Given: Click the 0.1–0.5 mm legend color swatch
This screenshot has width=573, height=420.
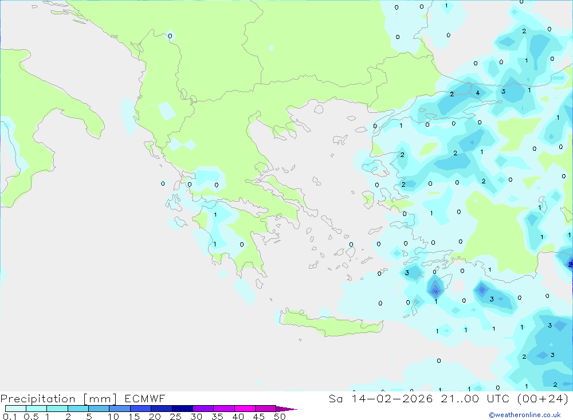Looking at the screenshot, I should pyautogui.click(x=15, y=409).
